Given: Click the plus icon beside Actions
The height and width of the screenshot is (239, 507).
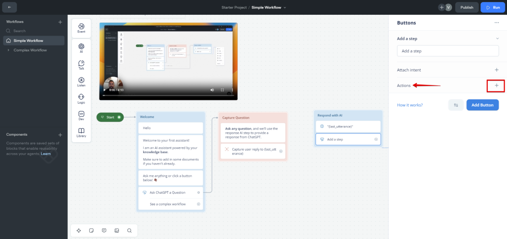Looking at the screenshot, I should coord(496,85).
